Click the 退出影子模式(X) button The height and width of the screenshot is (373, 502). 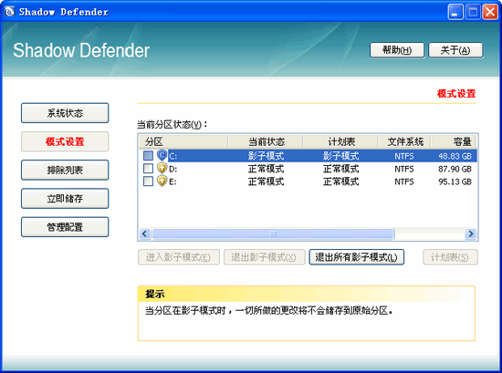(x=264, y=257)
